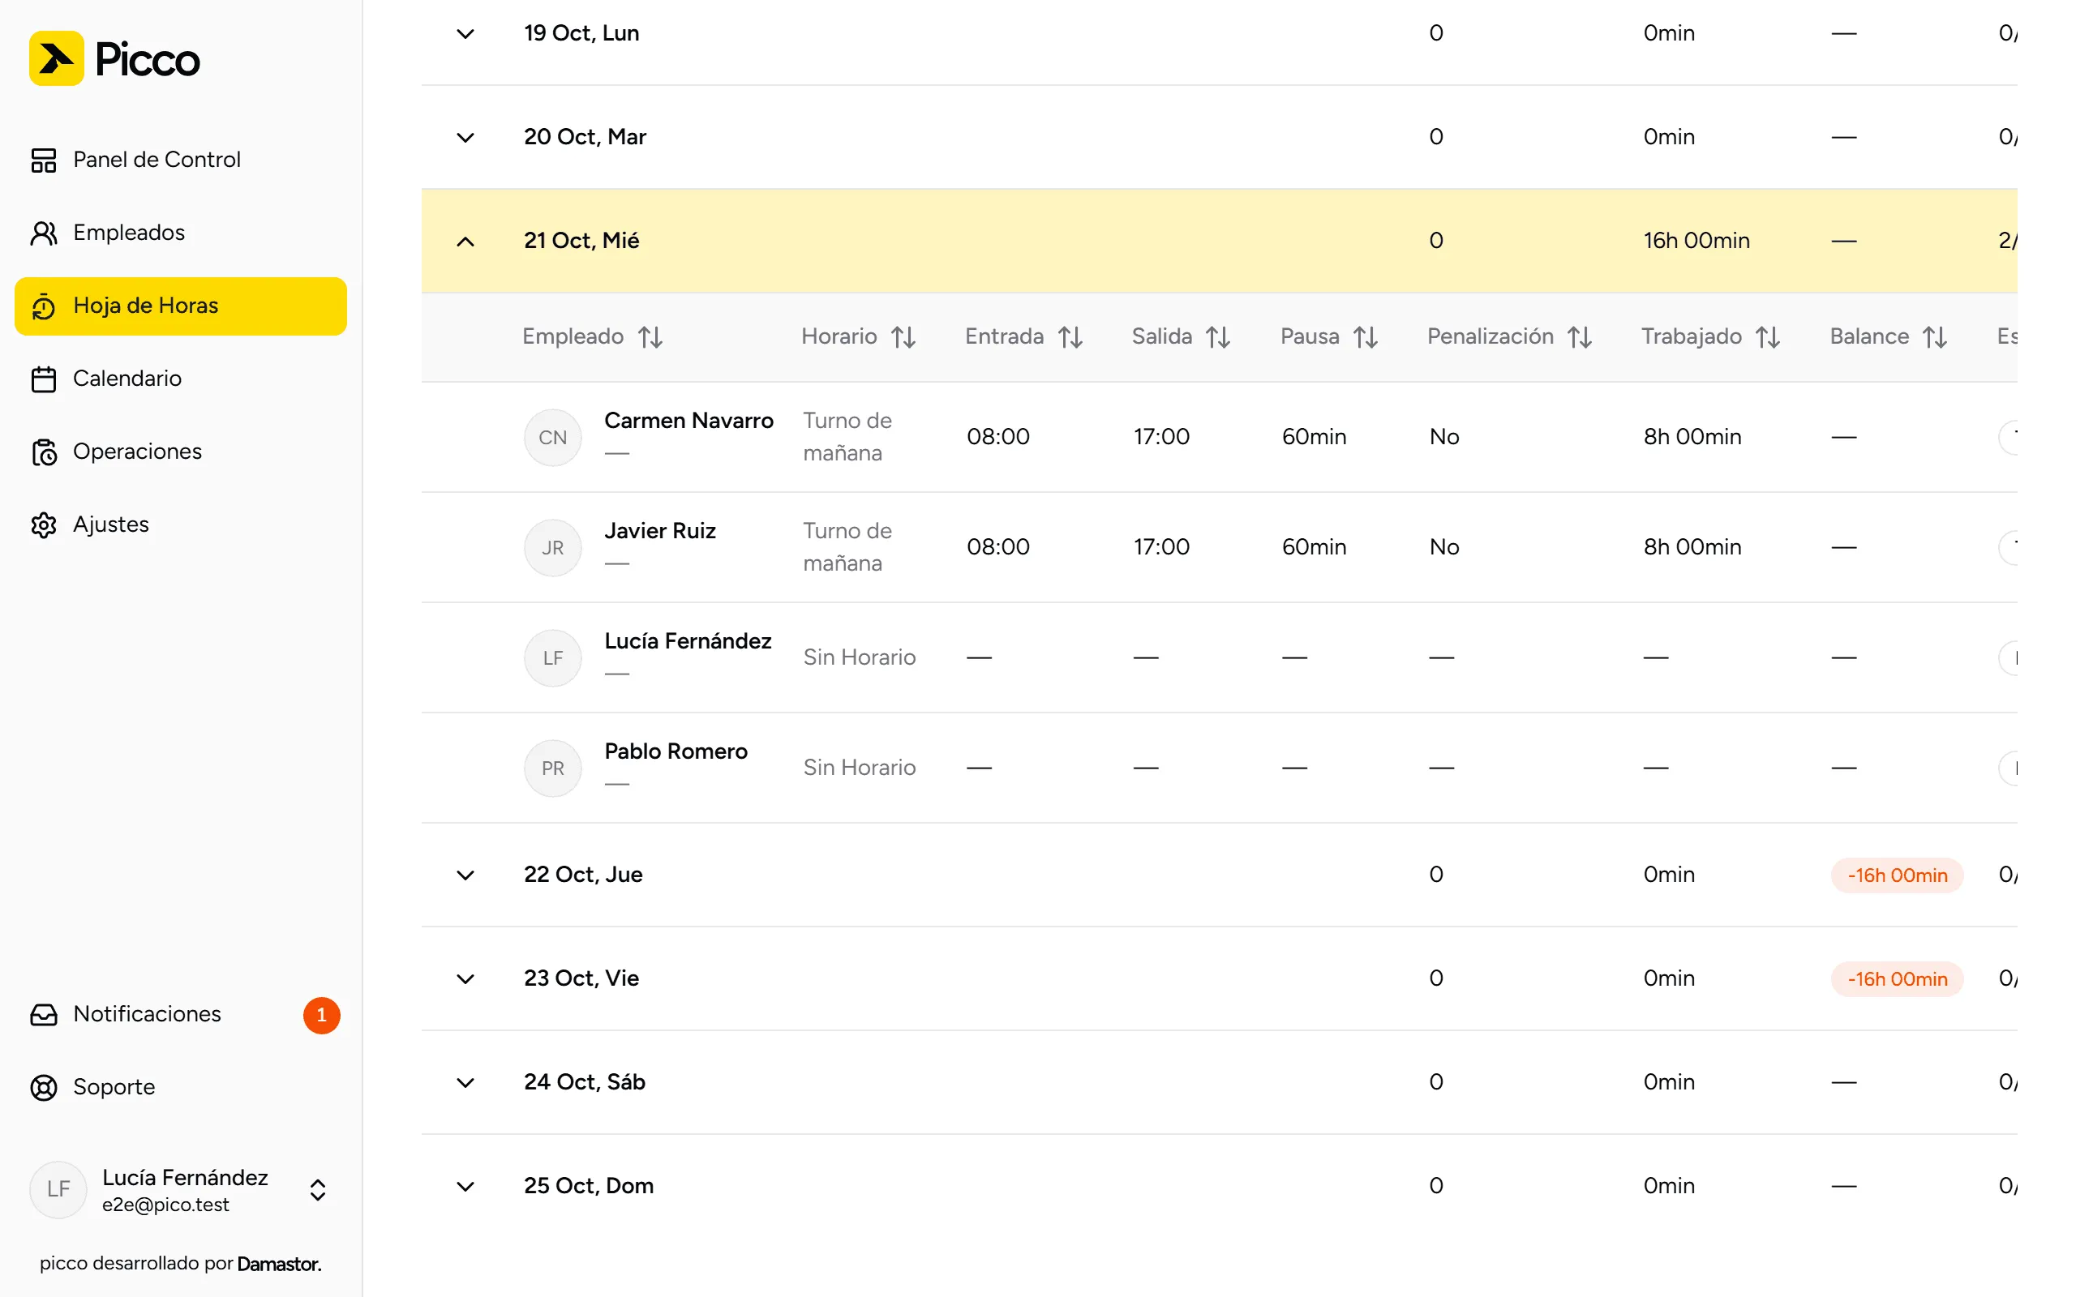Select Carmen Navarro's CN avatar
This screenshot has width=2076, height=1297.
(552, 438)
